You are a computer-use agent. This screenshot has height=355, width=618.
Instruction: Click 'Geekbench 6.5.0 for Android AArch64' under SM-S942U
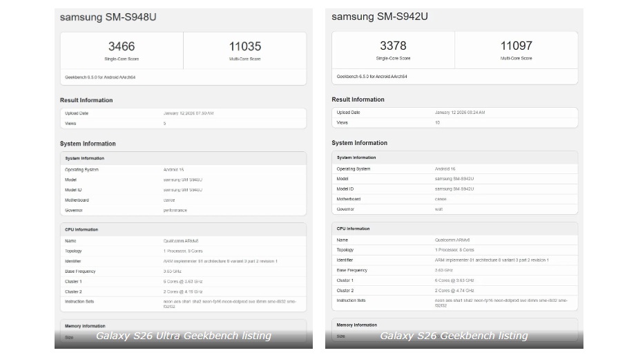[x=371, y=77]
